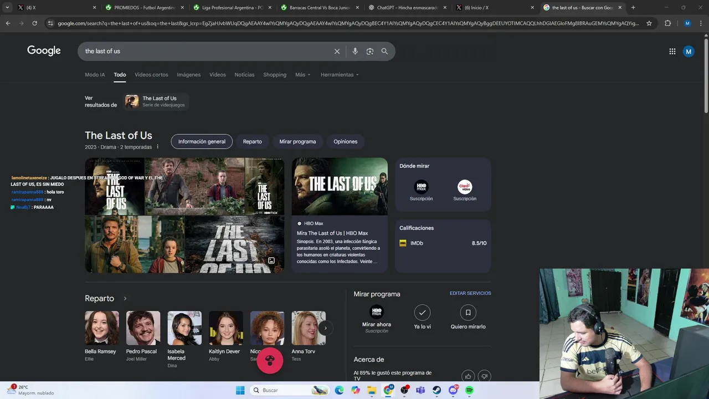Expand the Reparto section arrow

(x=125, y=299)
